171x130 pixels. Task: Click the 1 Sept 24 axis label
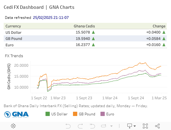136,98
